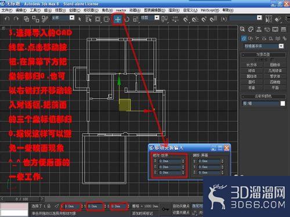Image resolution: width=290 pixels, height=217 pixels.
Task: Select the Space Warps category icon
Action: pos(278,39)
